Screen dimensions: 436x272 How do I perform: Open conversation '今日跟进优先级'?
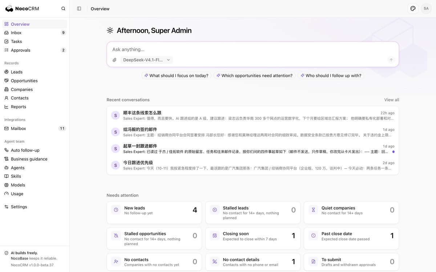(253, 165)
